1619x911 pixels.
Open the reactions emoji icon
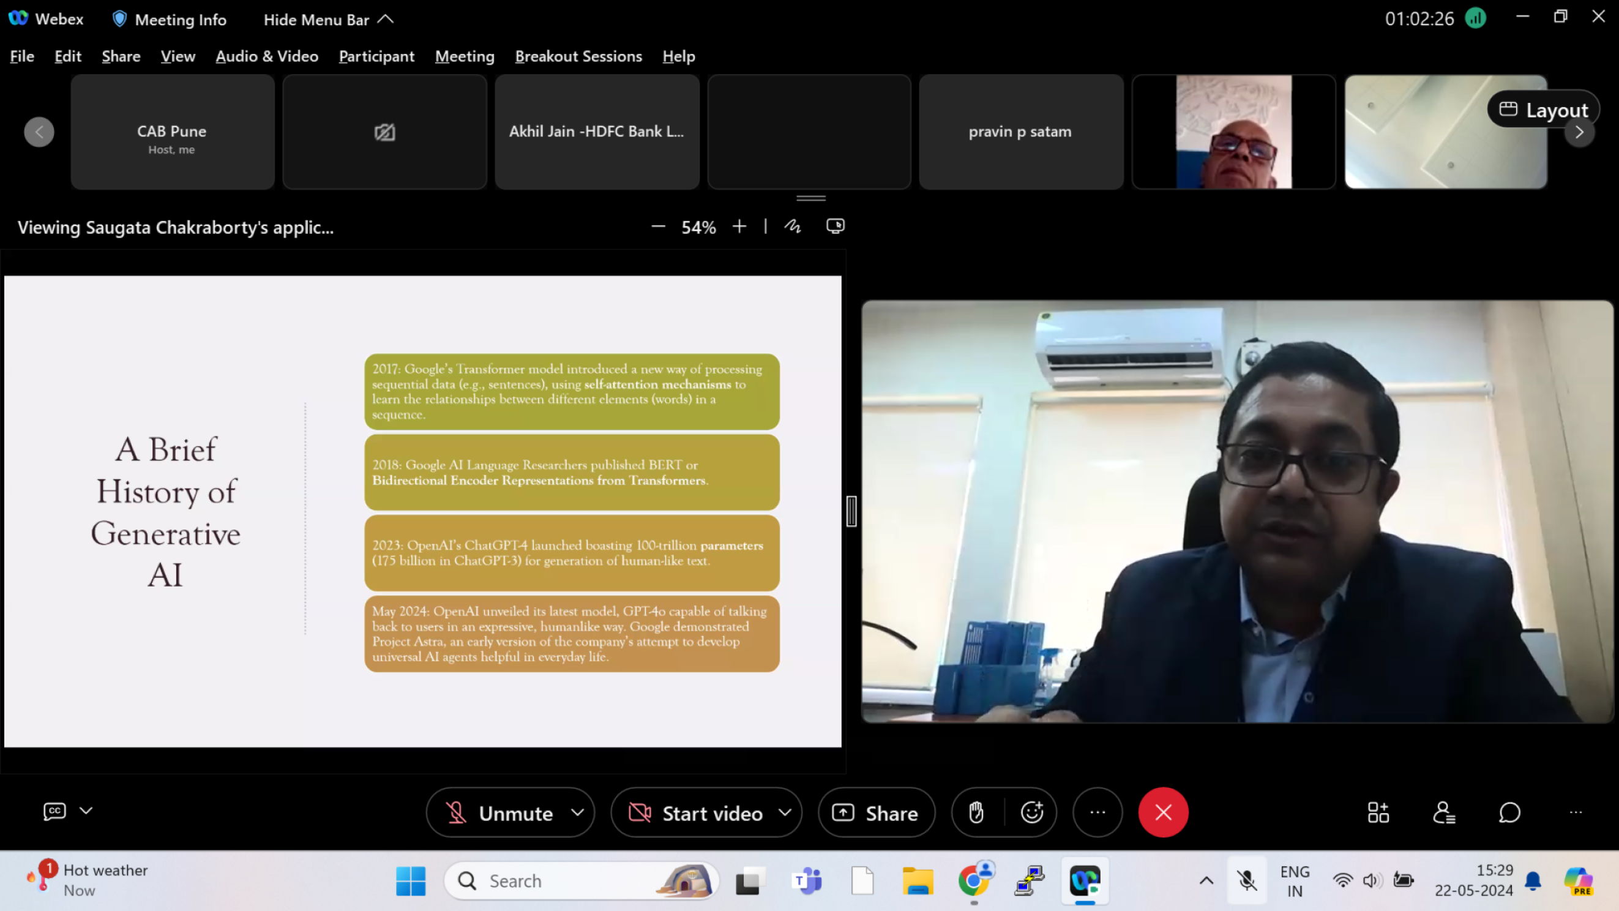pos(1031,812)
